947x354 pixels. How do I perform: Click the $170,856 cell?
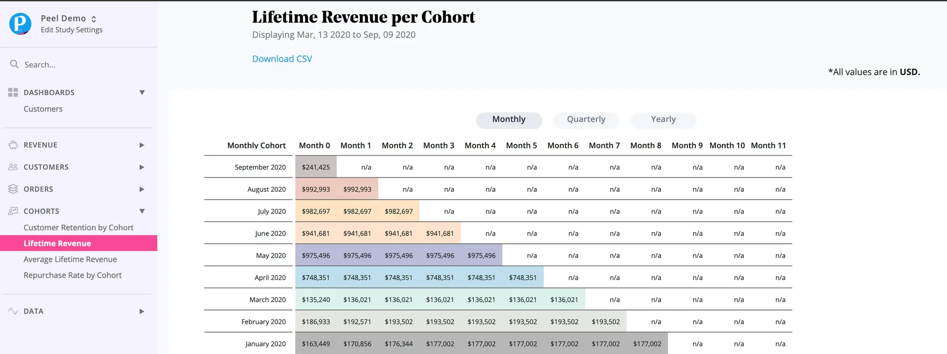pos(357,344)
